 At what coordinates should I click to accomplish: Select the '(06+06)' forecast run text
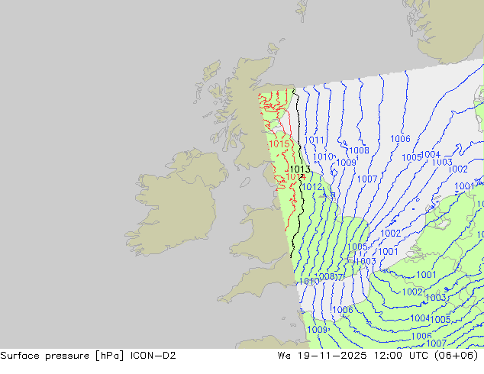click(457, 356)
